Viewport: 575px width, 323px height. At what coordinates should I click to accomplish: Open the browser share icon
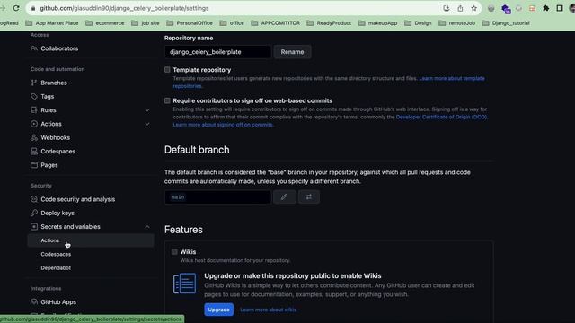click(x=460, y=8)
